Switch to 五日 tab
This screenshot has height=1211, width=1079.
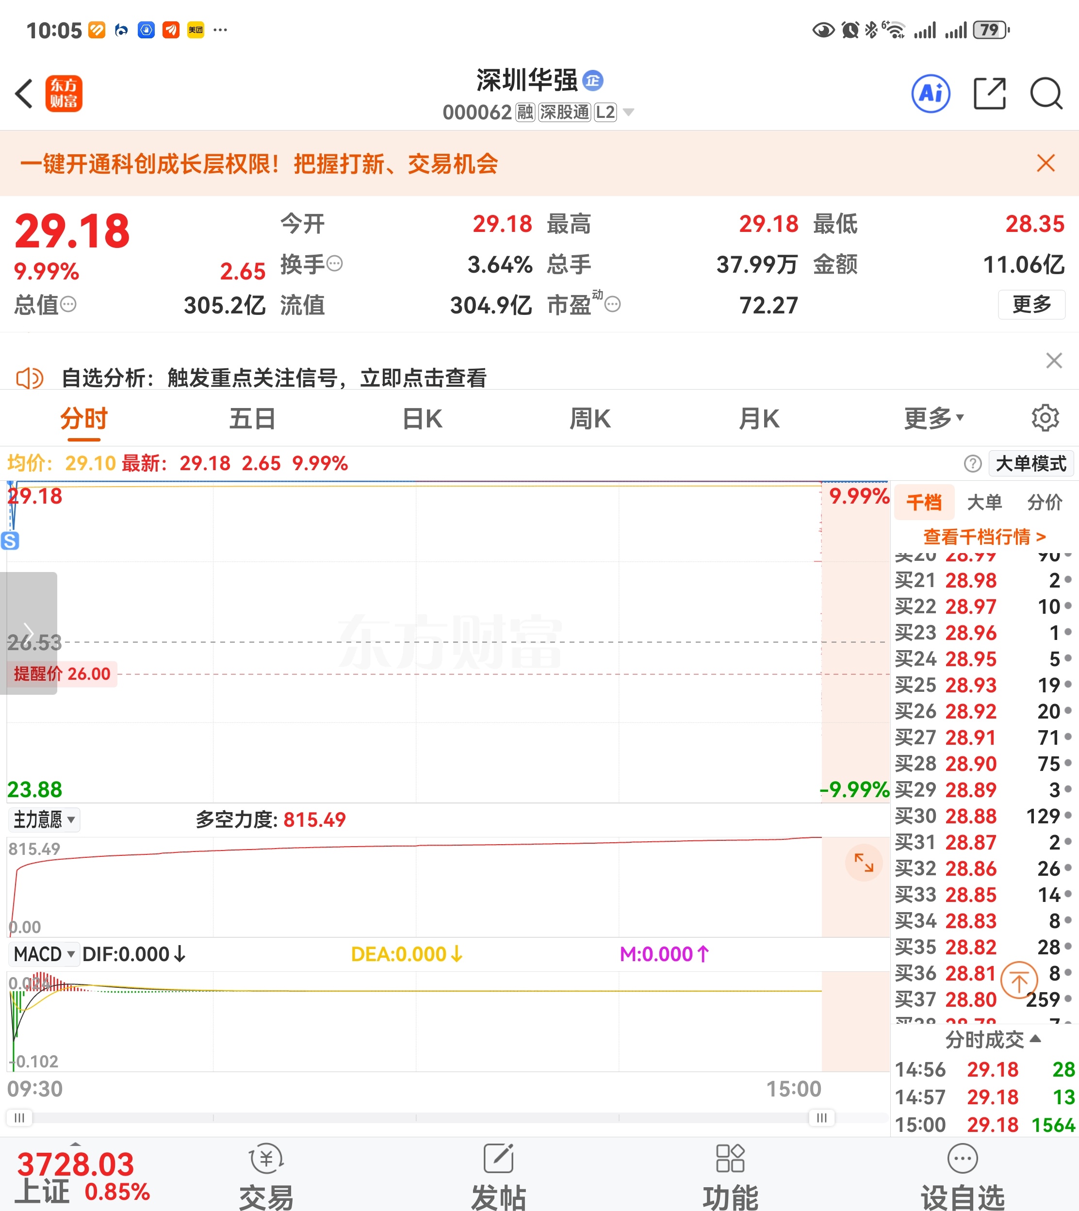click(x=253, y=419)
